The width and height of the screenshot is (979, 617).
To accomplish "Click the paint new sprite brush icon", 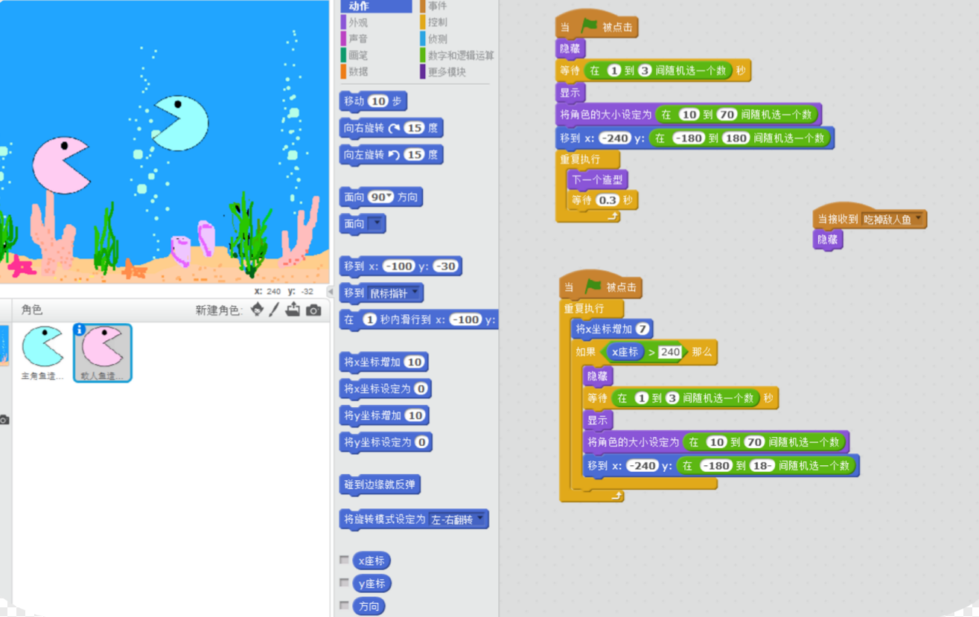I will (275, 310).
